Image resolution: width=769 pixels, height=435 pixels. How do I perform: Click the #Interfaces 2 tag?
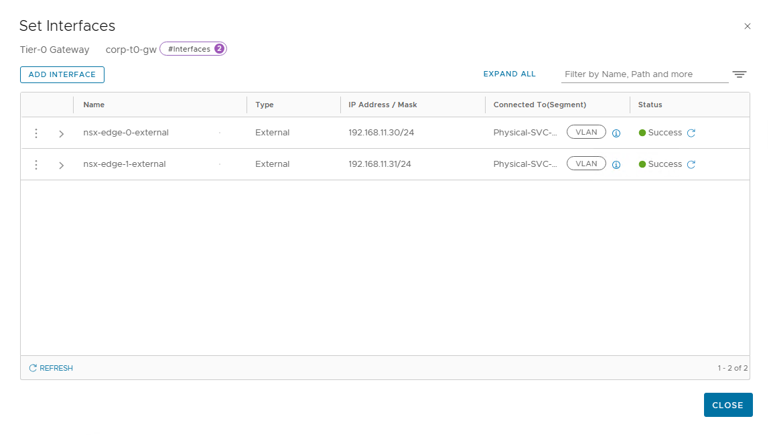(x=193, y=49)
